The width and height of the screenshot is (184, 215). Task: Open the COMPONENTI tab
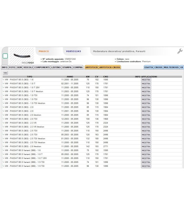(42, 67)
